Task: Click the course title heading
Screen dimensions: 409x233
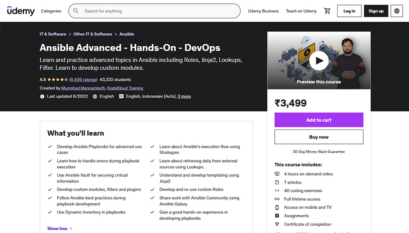Action: (x=130, y=48)
